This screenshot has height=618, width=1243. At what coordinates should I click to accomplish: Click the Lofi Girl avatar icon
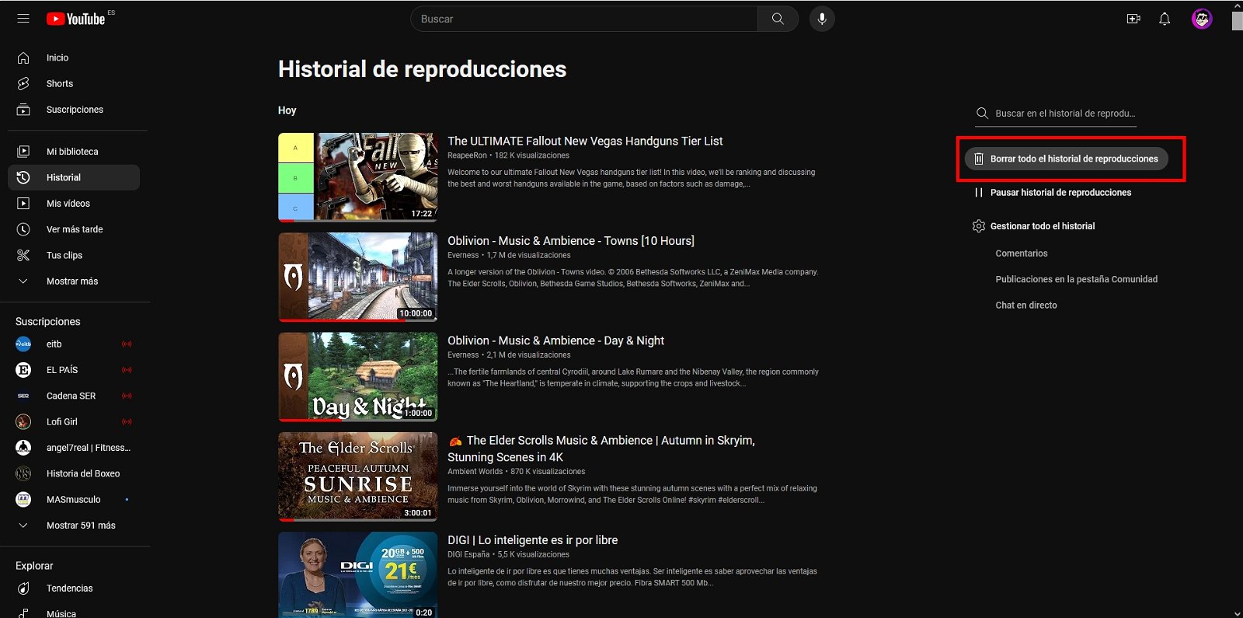coord(23,421)
